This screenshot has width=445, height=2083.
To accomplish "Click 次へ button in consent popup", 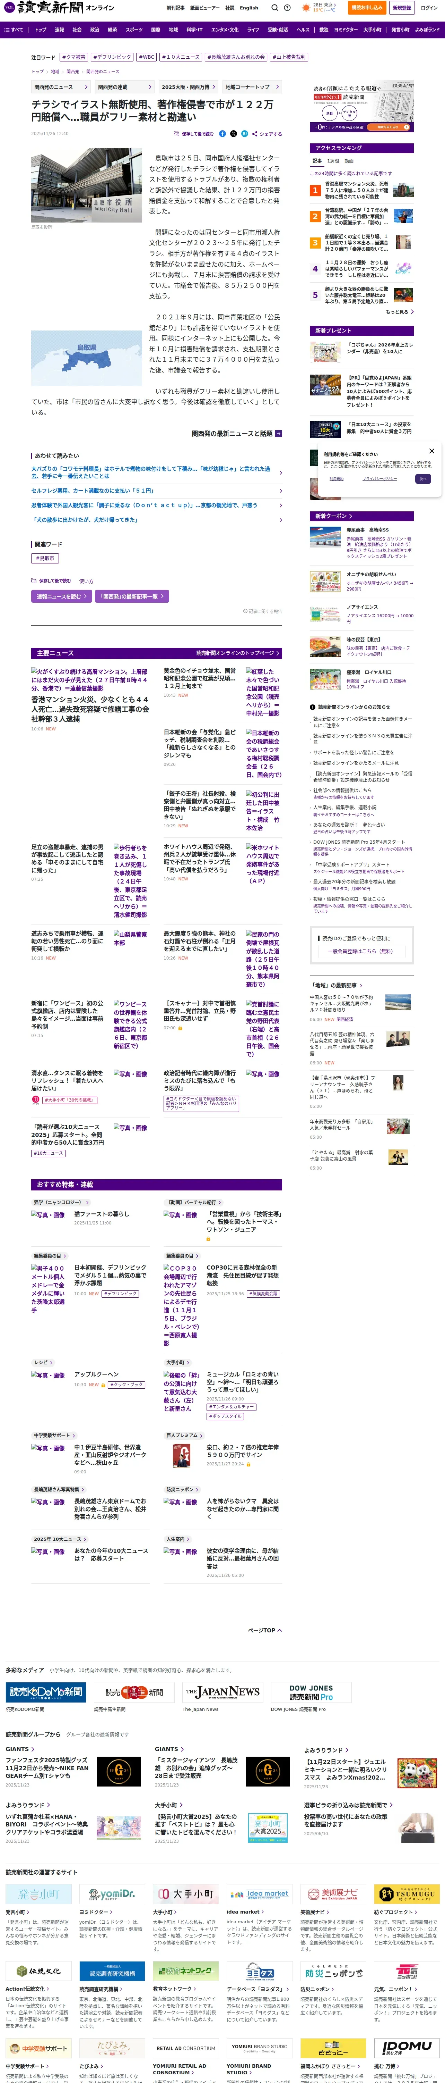I will click(x=422, y=479).
